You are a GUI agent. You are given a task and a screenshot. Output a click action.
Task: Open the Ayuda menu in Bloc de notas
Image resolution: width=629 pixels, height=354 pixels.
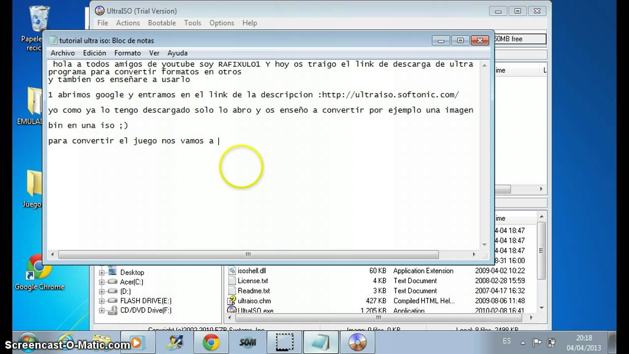pyautogui.click(x=177, y=53)
